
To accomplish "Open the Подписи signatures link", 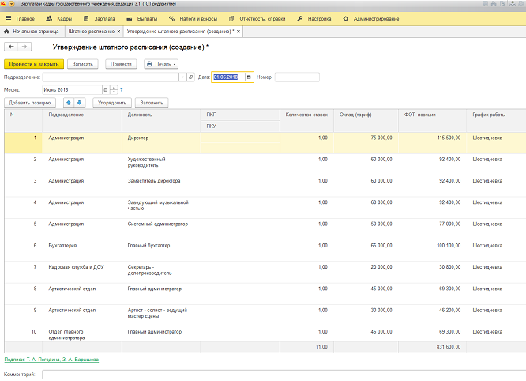I will coord(51,360).
